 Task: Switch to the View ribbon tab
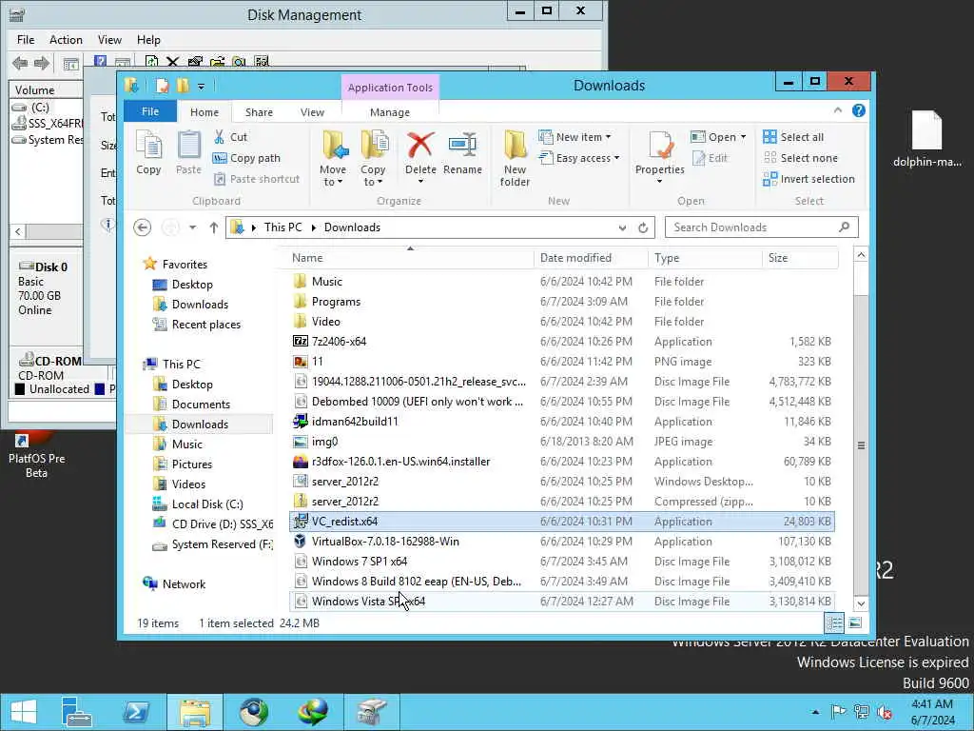312,112
